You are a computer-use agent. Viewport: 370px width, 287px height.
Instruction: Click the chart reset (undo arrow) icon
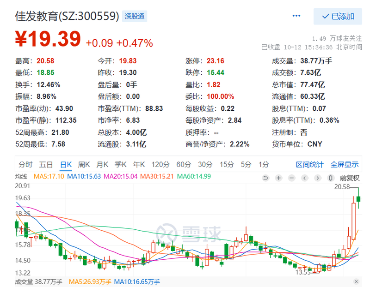(265, 178)
